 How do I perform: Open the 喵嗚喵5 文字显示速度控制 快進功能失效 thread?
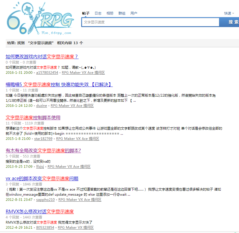click(x=59, y=84)
